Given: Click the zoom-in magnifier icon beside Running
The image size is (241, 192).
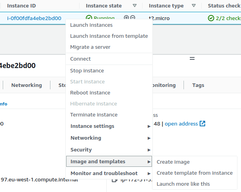Looking at the screenshot, I should coord(126,18).
